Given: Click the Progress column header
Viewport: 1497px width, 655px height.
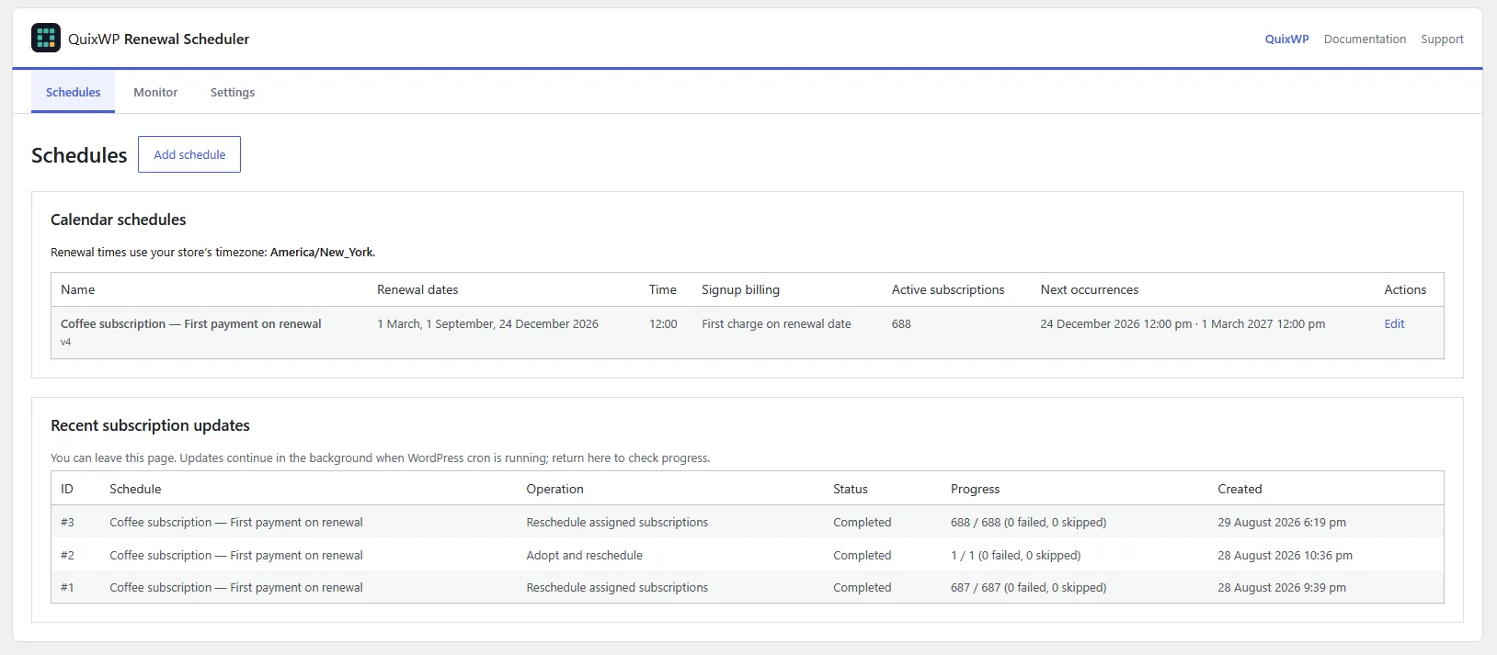Looking at the screenshot, I should [x=975, y=489].
